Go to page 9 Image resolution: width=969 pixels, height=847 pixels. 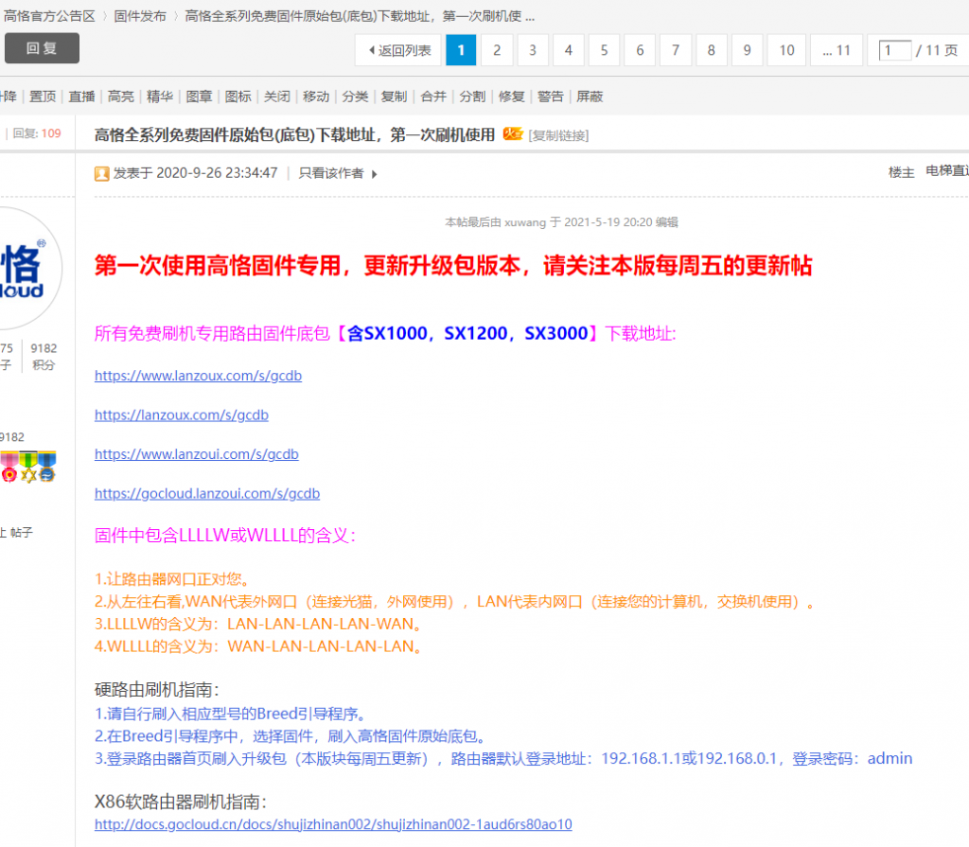tap(748, 50)
